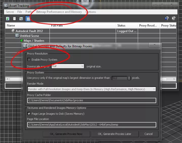Select the Maps / Shaders tree row
The height and width of the screenshot is (143, 182).
coord(91,41)
